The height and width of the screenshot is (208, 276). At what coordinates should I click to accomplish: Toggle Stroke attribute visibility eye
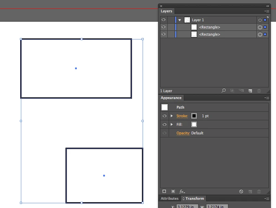click(165, 116)
